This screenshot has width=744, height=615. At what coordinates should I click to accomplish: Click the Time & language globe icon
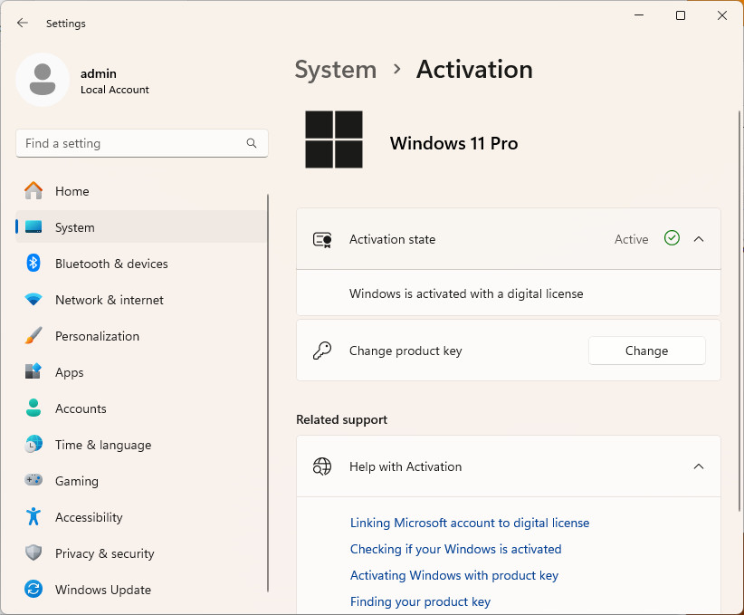click(x=33, y=445)
